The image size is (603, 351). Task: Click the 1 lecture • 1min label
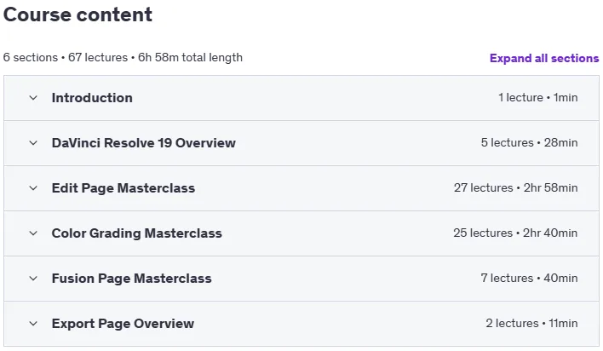tap(538, 98)
